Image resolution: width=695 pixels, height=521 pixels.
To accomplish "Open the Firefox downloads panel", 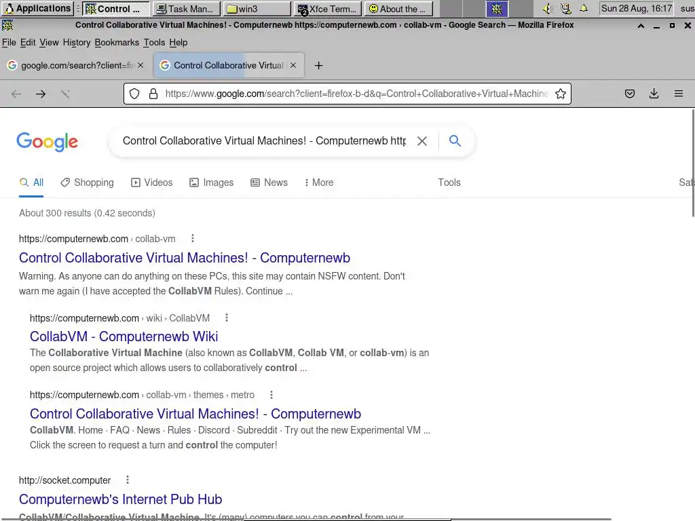I will tap(654, 94).
